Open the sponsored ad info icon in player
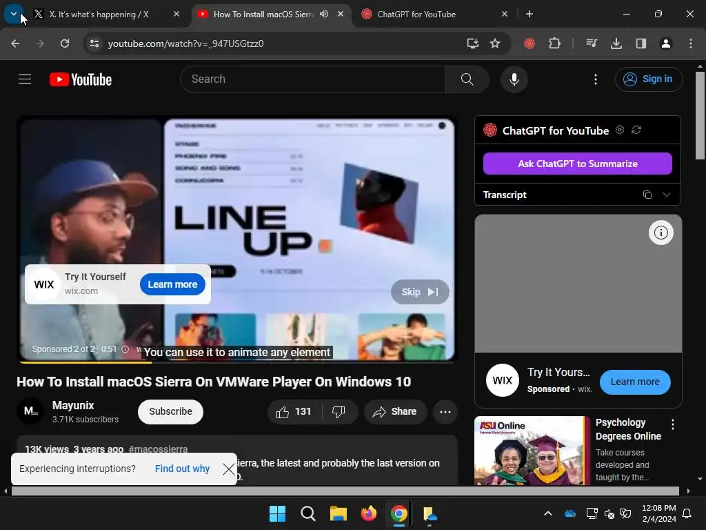The height and width of the screenshot is (530, 706). click(125, 349)
